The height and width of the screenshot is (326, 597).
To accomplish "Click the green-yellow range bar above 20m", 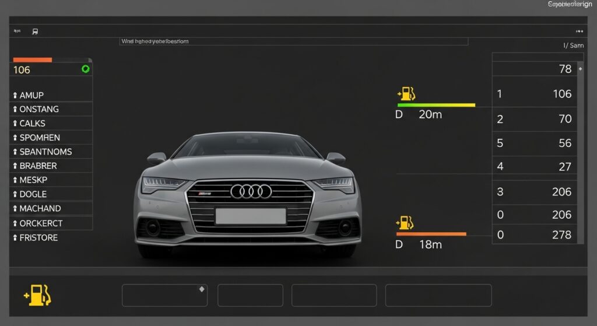I will click(x=436, y=106).
